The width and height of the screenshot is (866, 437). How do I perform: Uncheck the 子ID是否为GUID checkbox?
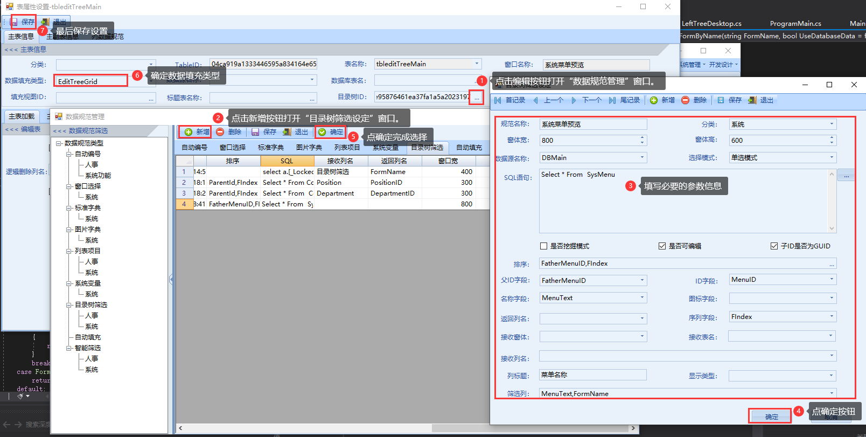774,246
